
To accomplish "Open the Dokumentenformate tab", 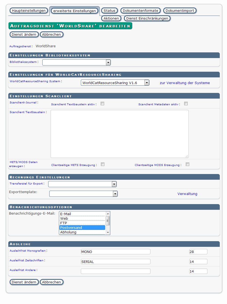I will (141, 11).
